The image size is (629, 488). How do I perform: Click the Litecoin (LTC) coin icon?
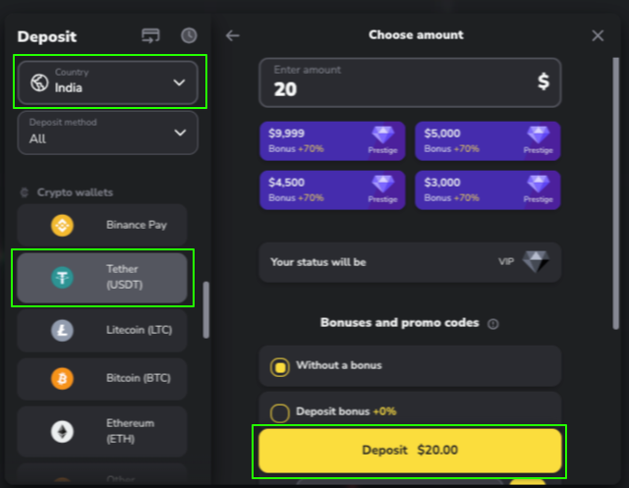point(63,330)
